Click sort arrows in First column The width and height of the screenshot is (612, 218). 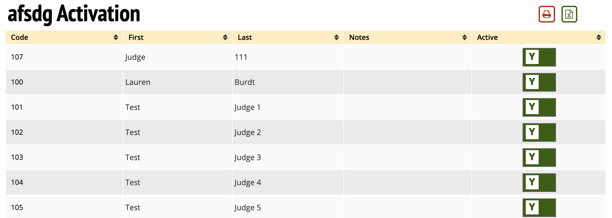225,37
